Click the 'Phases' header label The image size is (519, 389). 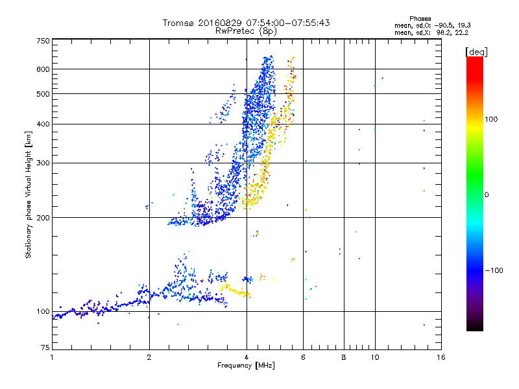pos(420,19)
